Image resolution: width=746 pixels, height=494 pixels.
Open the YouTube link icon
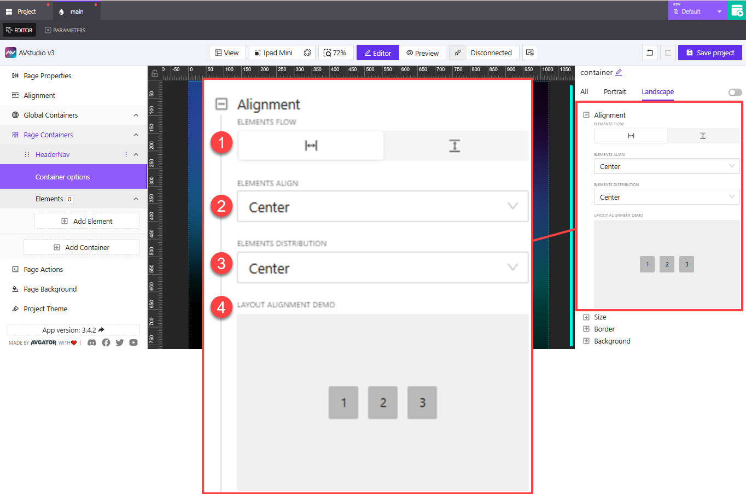(133, 342)
